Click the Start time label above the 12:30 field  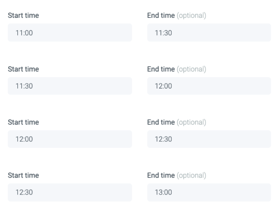tap(23, 175)
